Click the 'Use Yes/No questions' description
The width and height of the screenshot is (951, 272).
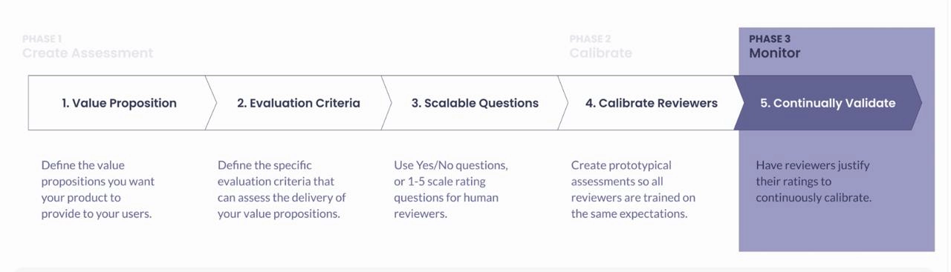coord(451,189)
